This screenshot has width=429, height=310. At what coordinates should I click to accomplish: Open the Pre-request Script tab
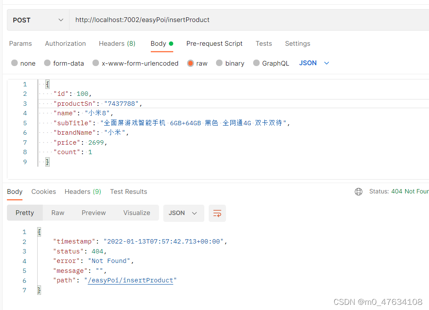click(x=214, y=44)
